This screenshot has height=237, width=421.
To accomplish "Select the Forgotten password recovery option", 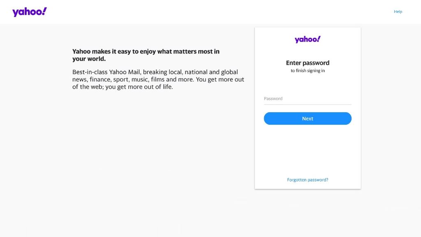I will pos(307,179).
